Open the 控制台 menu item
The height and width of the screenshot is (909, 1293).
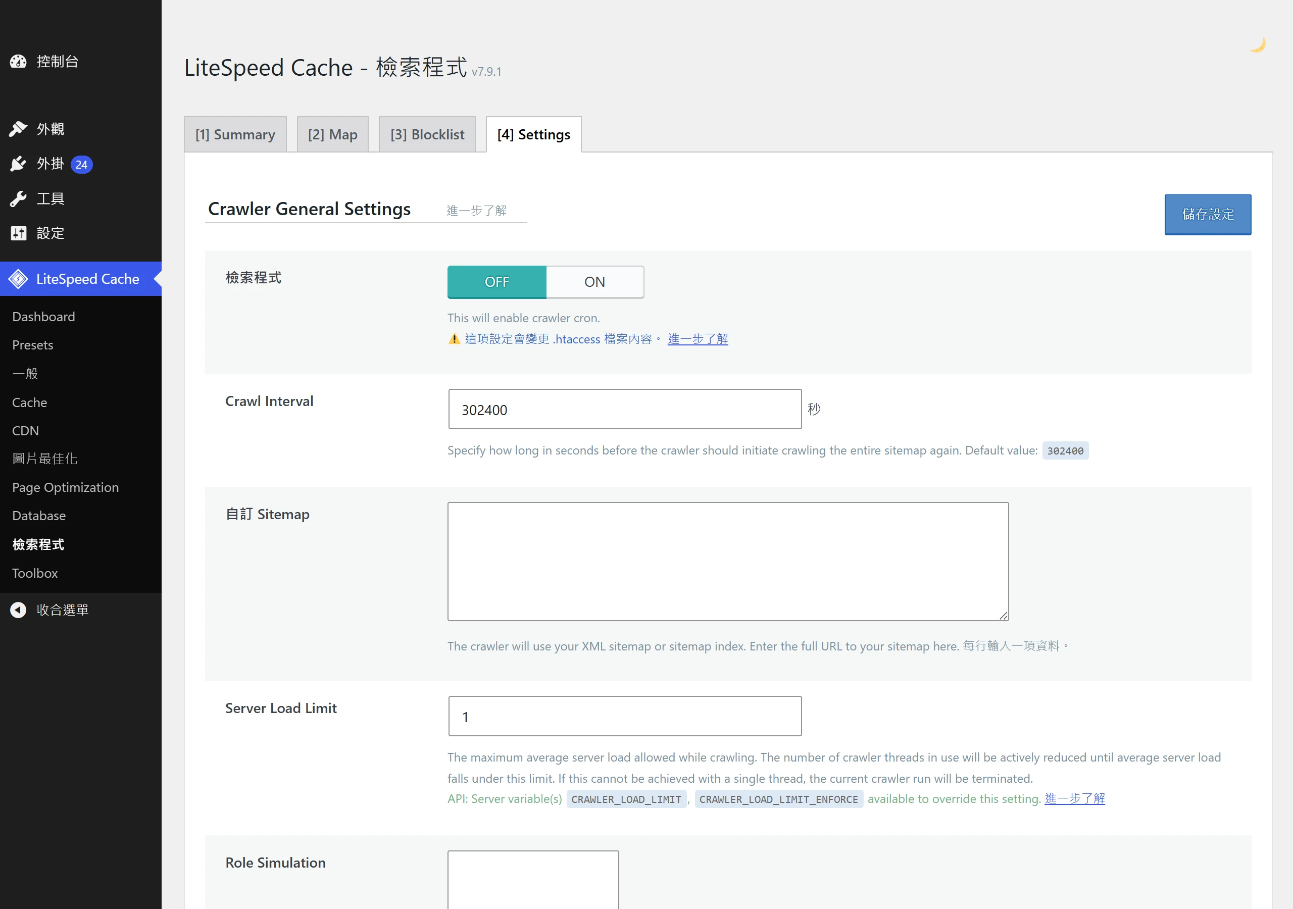[80, 62]
